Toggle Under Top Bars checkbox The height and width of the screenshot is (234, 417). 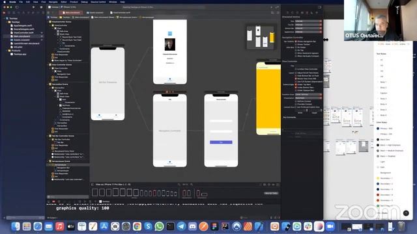[x=296, y=84]
